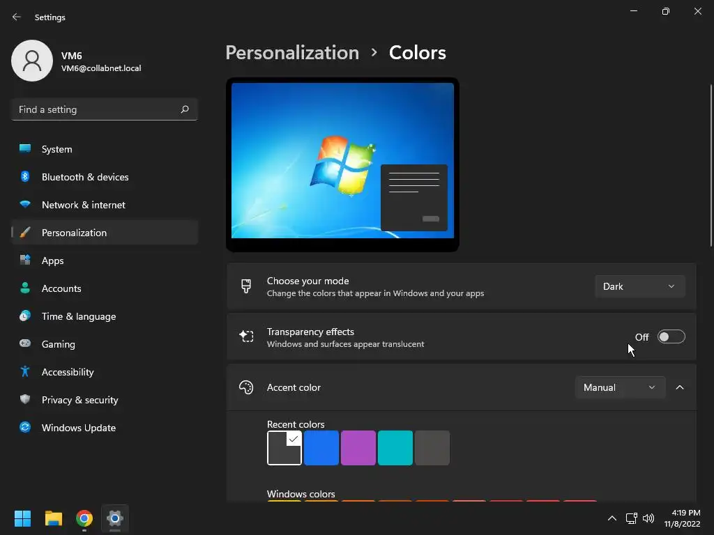Click the System monitor icon
714x535 pixels.
[25, 149]
